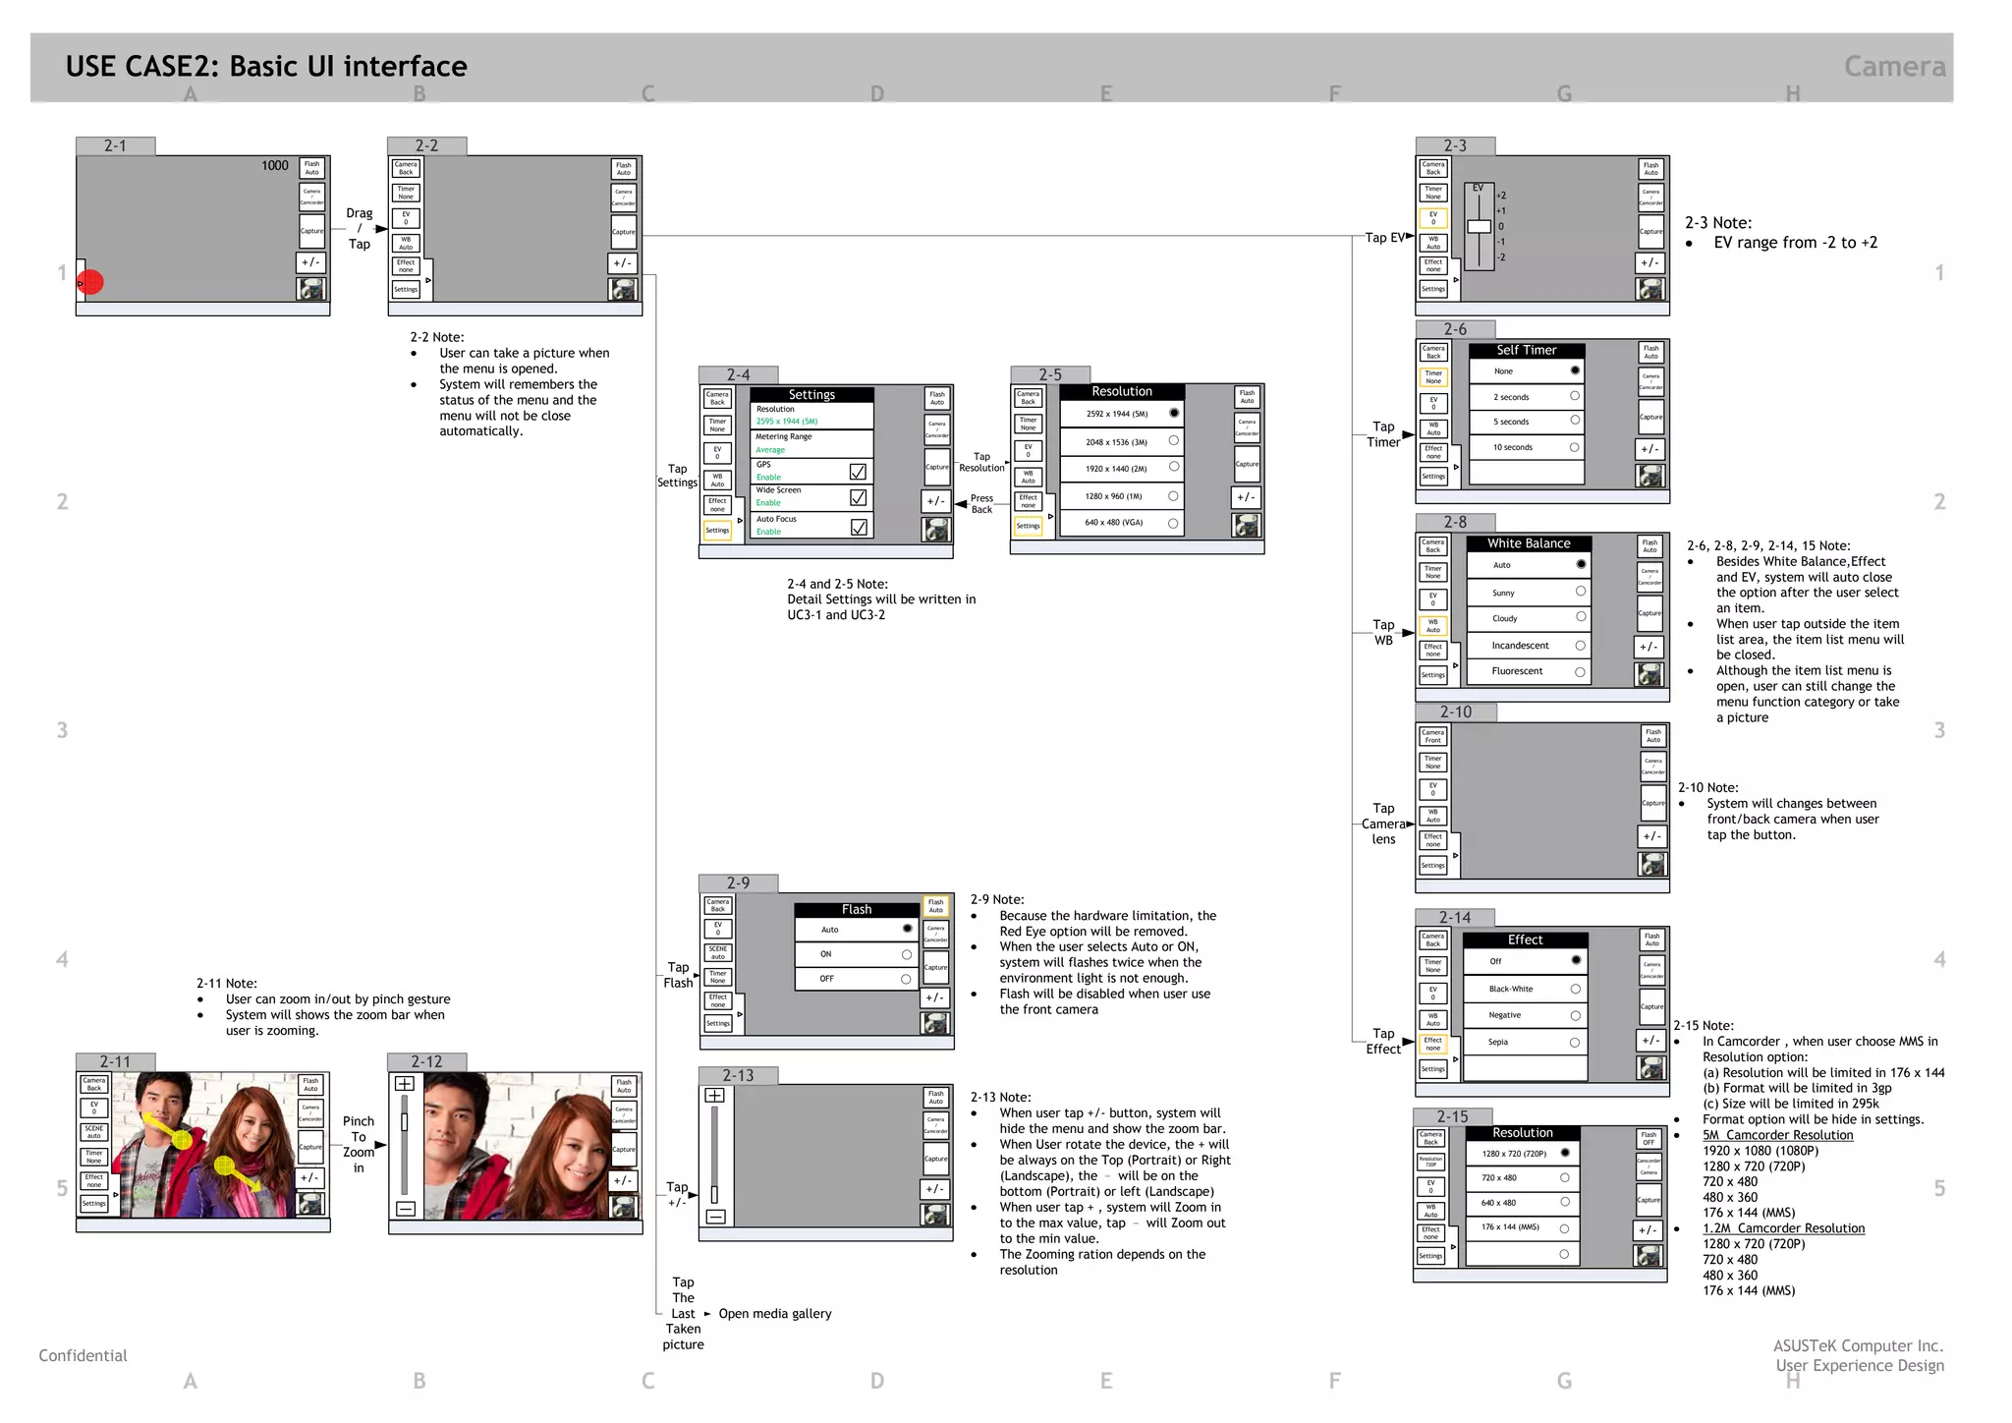
Task: Open last taken picture thumbnail in screen 2-1
Action: tap(311, 289)
